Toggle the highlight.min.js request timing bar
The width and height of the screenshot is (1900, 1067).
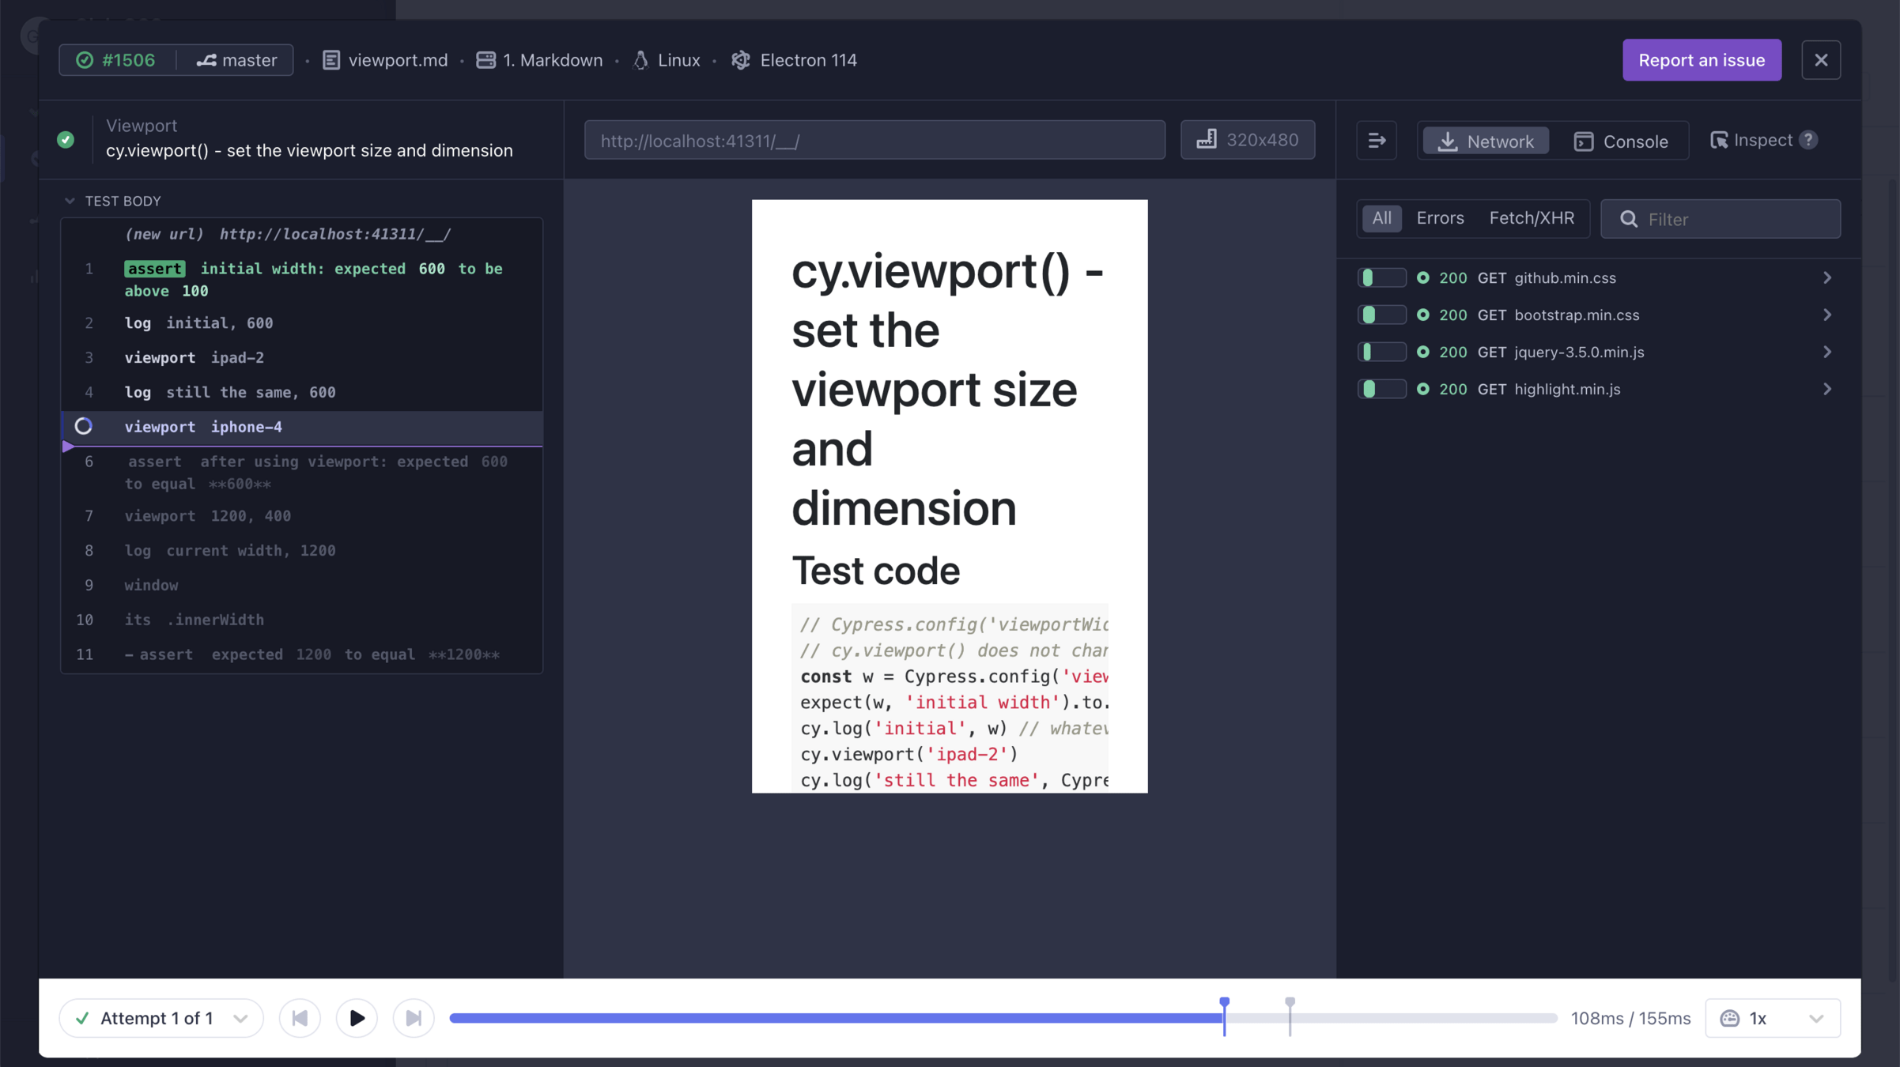tap(1381, 389)
